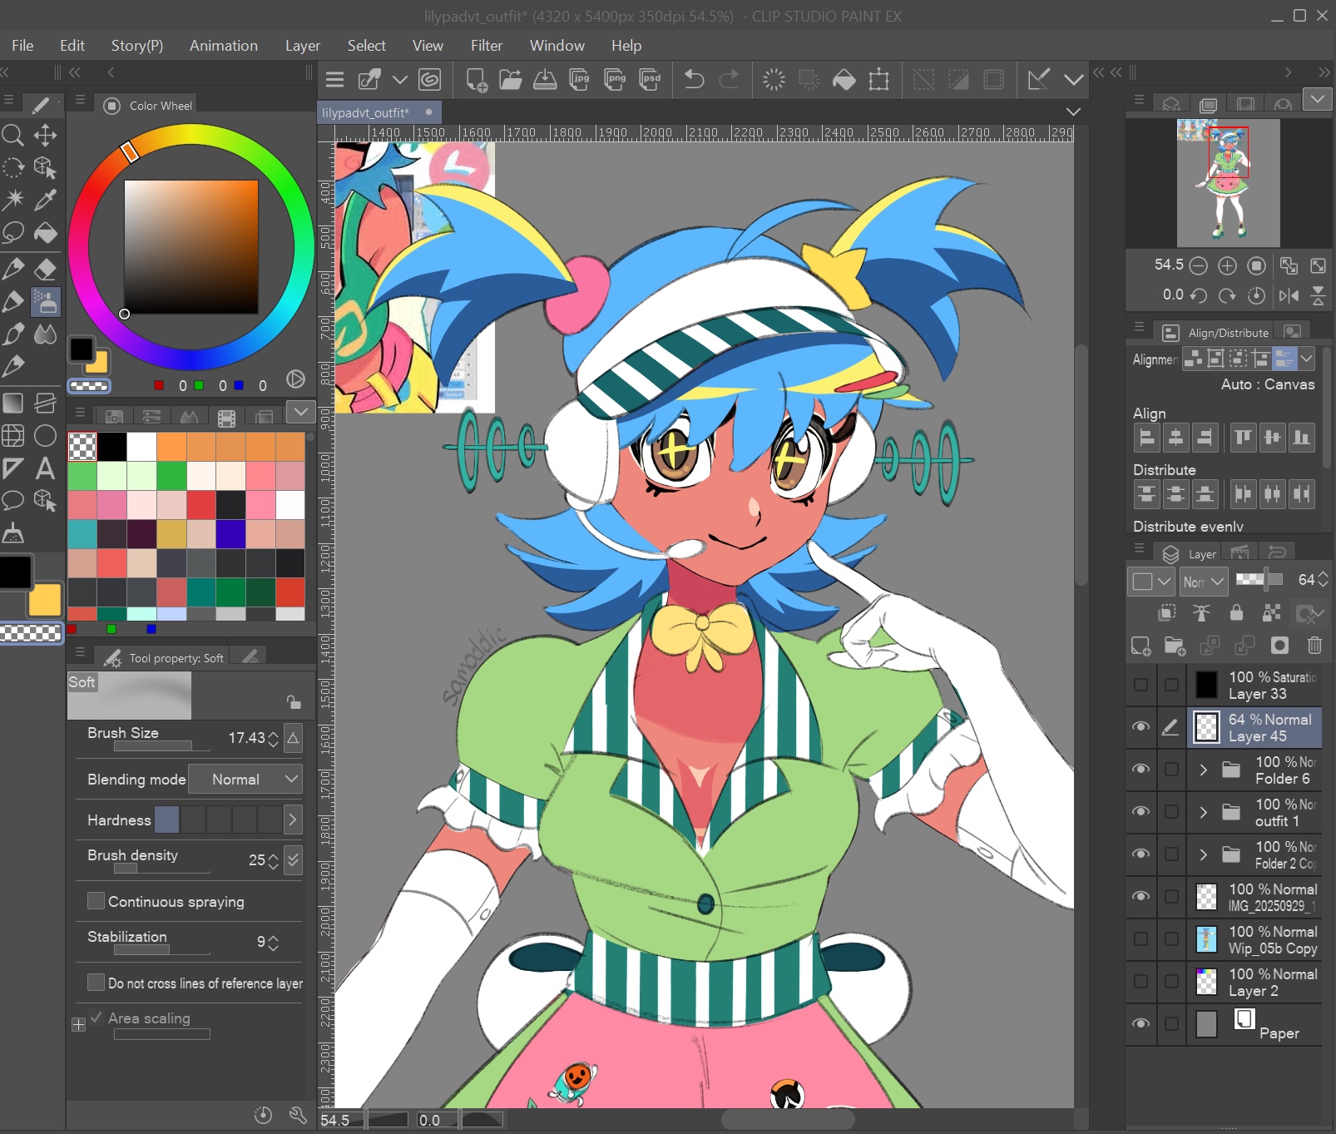
Task: Select the Zoom magnifier tool
Action: point(12,135)
